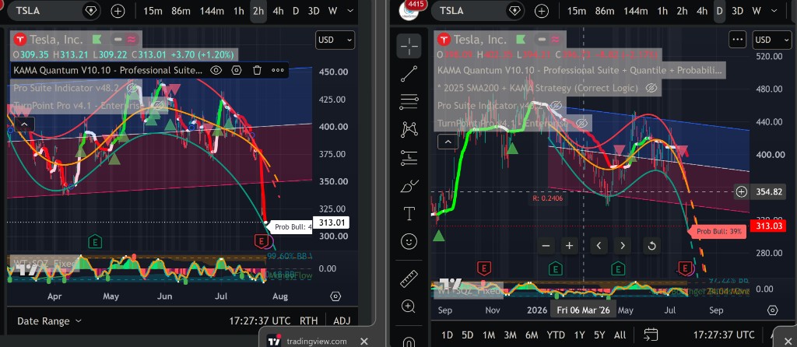Show hidden 2025 SMA200 + KAMA Strategy
Screen dimensions: 797x347
pyautogui.click(x=651, y=88)
